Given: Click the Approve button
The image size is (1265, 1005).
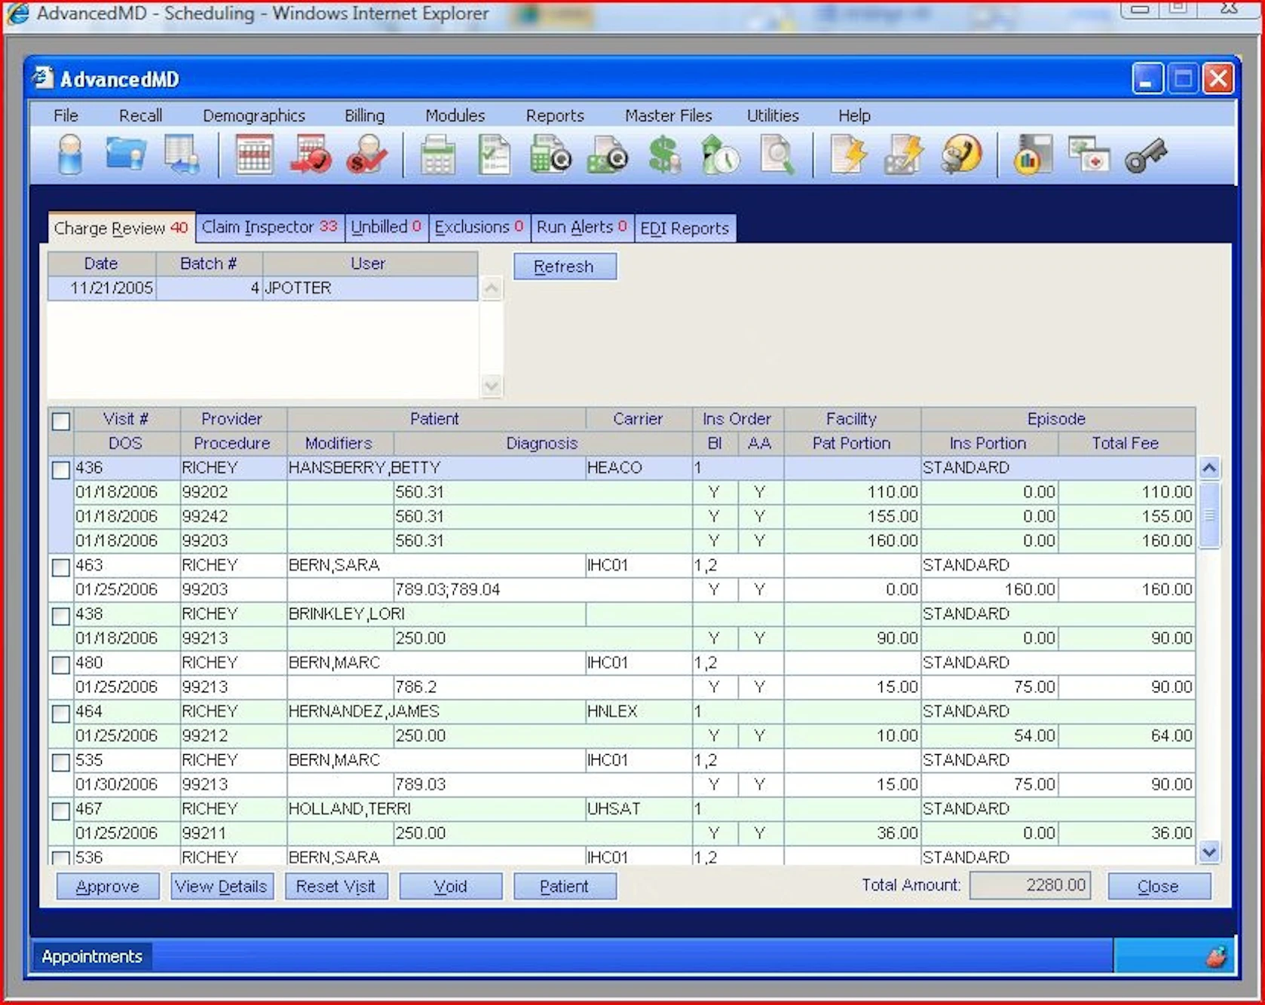Looking at the screenshot, I should 108,886.
